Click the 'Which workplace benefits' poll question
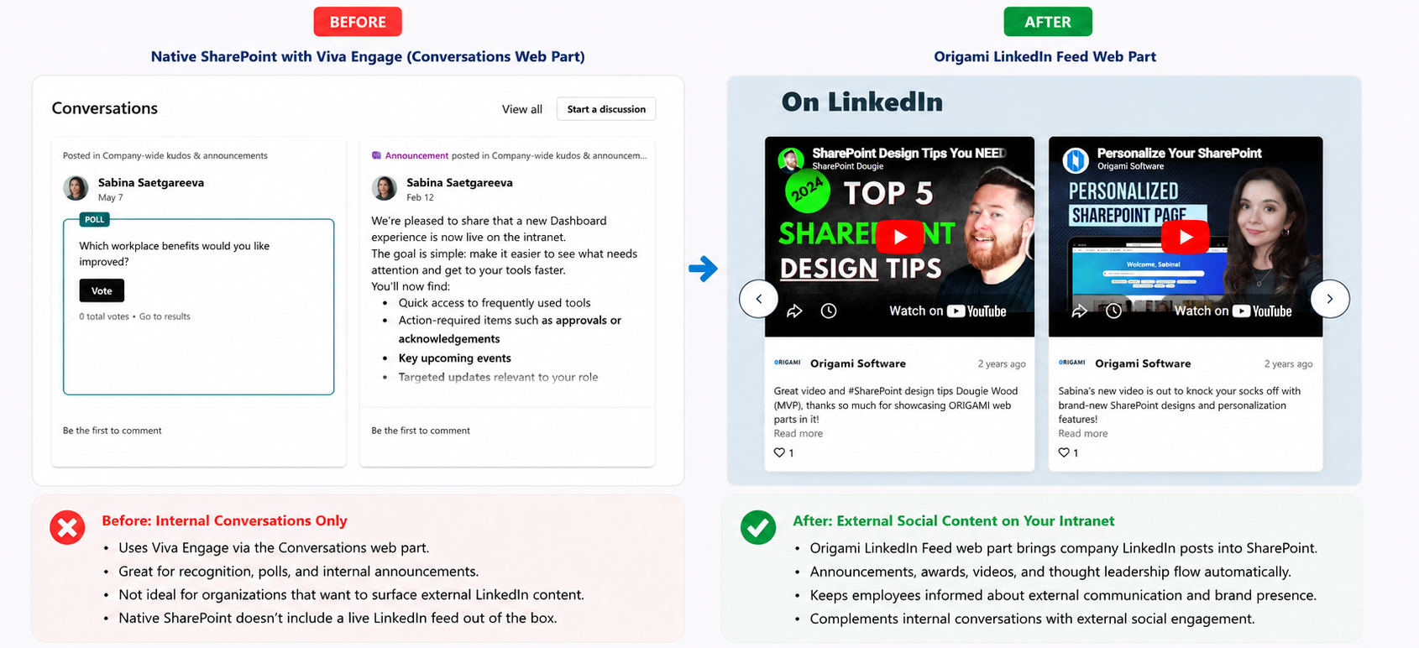Image resolution: width=1419 pixels, height=648 pixels. (175, 253)
